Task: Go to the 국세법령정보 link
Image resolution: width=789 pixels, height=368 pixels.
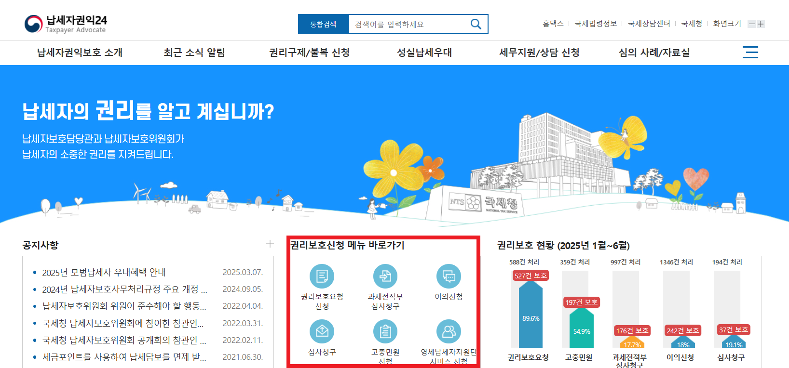Action: (596, 24)
